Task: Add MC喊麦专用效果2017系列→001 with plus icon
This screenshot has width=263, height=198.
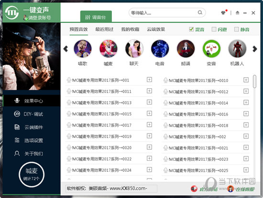Action: [149, 80]
